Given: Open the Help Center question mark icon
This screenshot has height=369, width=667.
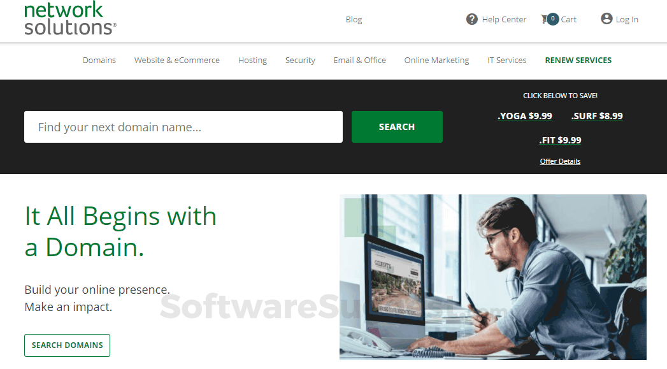Looking at the screenshot, I should point(471,19).
